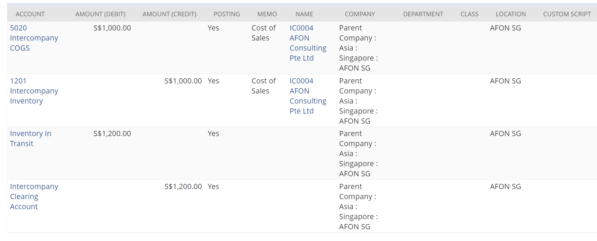The height and width of the screenshot is (241, 597).
Task: Click the AMOUNT (CREDIT) column header
Action: [169, 14]
